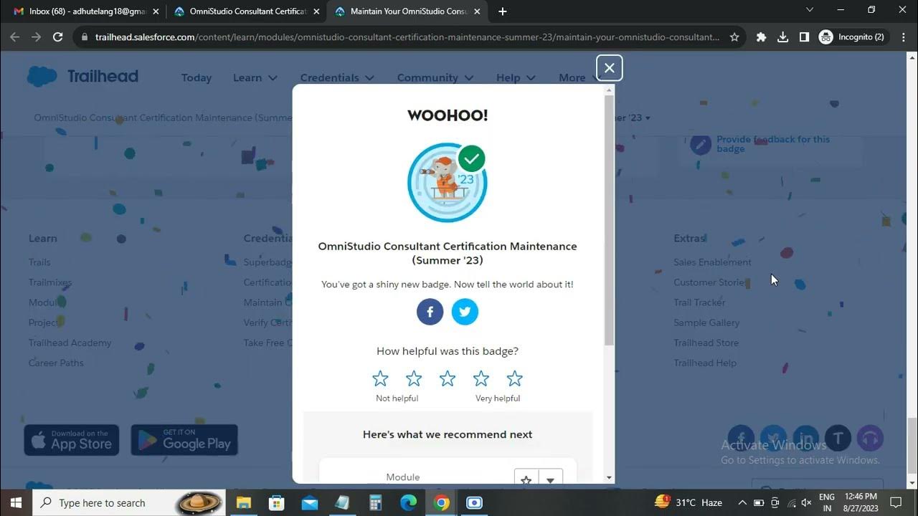Open tab search chevron in title bar
Image resolution: width=918 pixels, height=516 pixels.
point(810,10)
